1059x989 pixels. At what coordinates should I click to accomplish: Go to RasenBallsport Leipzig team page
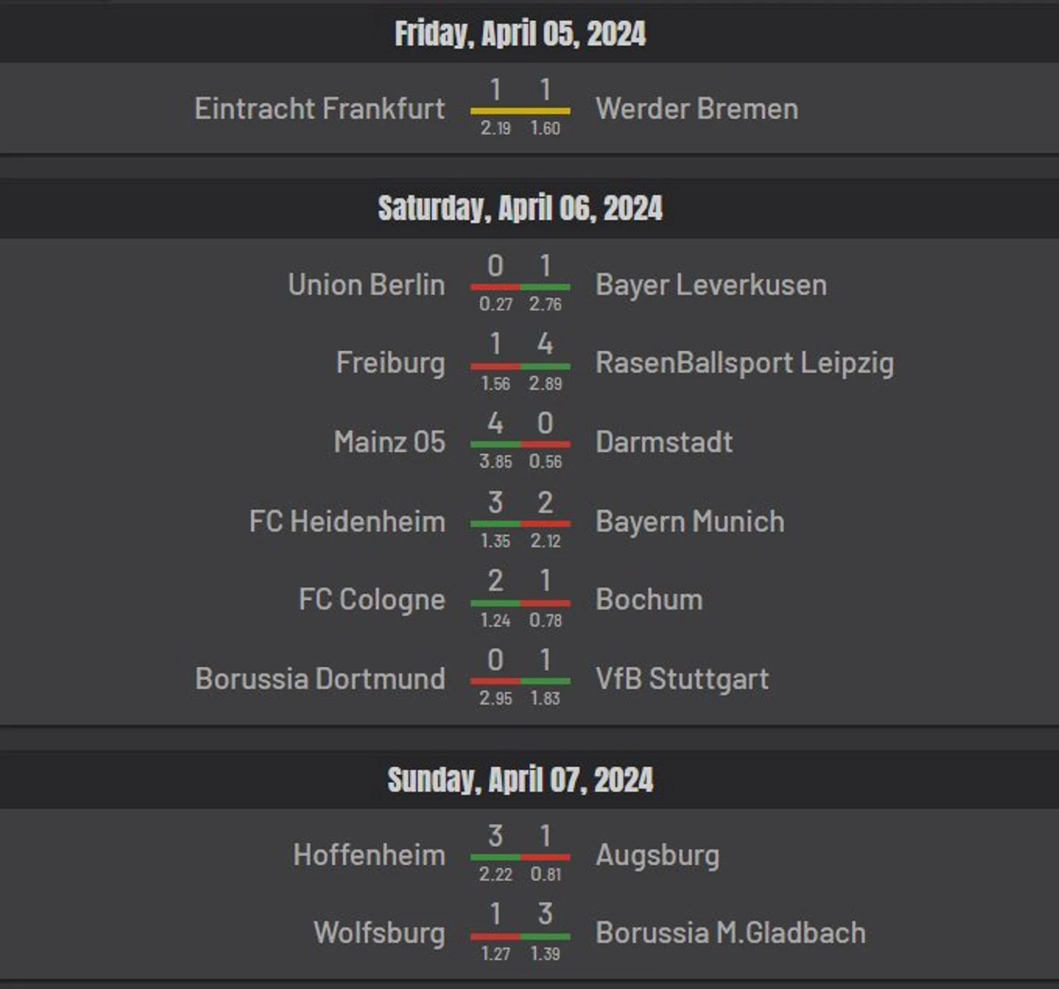point(744,363)
